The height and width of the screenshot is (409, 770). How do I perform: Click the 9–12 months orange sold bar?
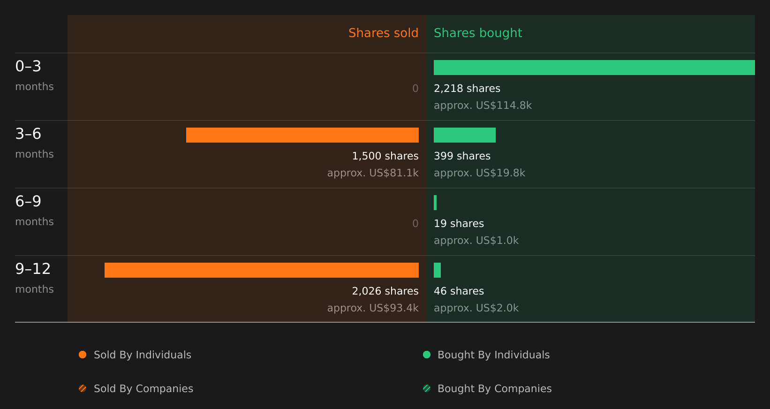pyautogui.click(x=262, y=270)
